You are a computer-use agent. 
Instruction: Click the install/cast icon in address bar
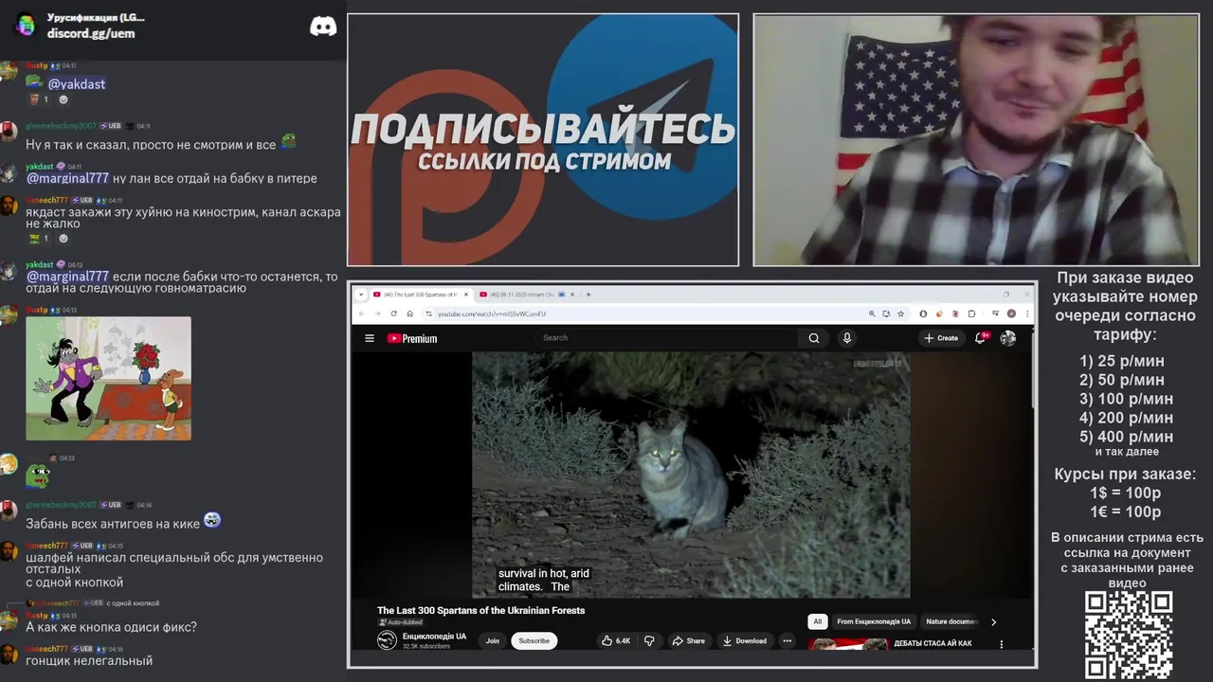tap(886, 314)
